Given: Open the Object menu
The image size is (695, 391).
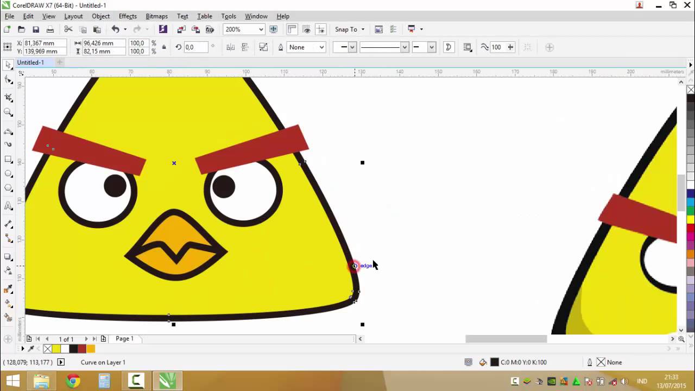Looking at the screenshot, I should pos(100,16).
